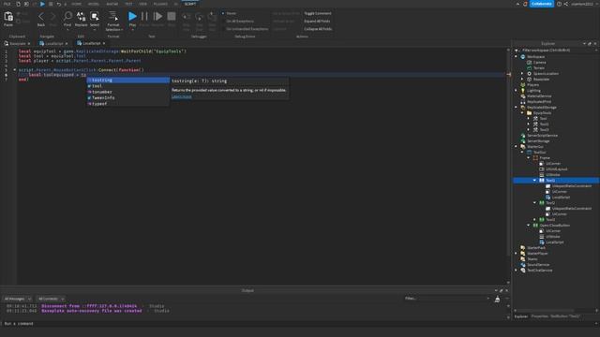Screen dimensions: 600x337
Task: Switch to the HOME ribbon tab
Action: [76, 4]
